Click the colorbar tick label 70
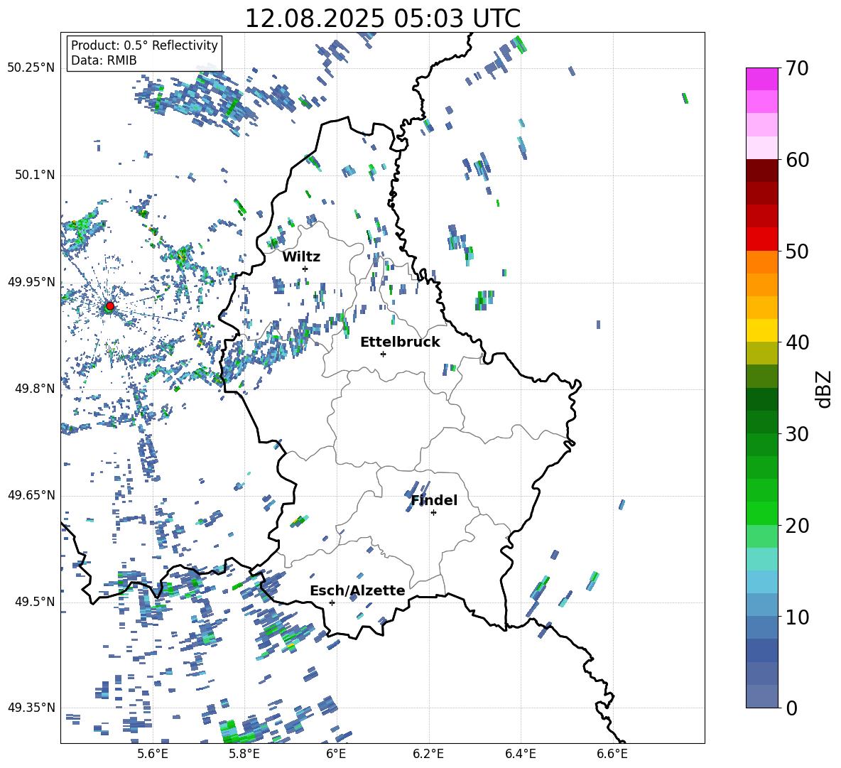This screenshot has width=841, height=768. pos(797,69)
